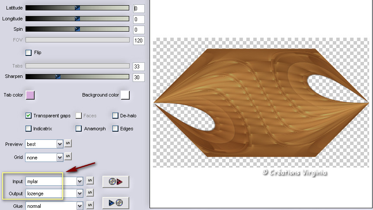This screenshot has height=210, width=373.
Task: Click the S button beside Preview dropdown
Action: [68, 143]
